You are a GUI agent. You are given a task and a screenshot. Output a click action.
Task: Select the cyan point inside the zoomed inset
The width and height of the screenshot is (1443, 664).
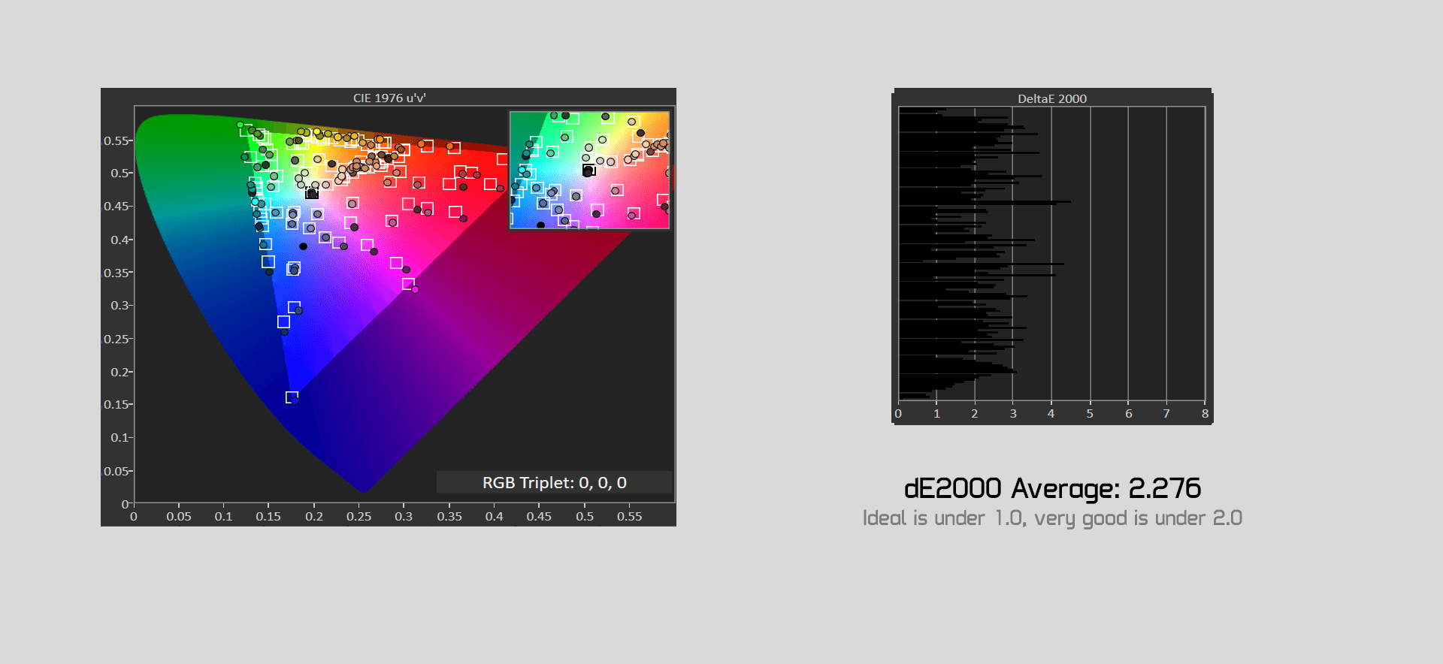(x=522, y=170)
